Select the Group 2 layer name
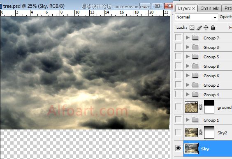This screenshot has width=232, height=159. pyautogui.click(x=211, y=85)
